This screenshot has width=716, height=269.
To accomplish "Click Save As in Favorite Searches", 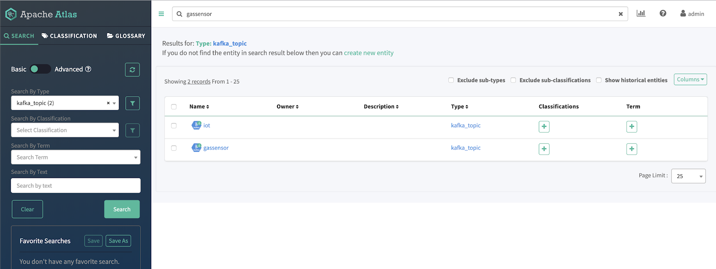I will (119, 241).
